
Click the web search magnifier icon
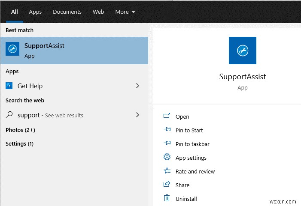(x=9, y=115)
